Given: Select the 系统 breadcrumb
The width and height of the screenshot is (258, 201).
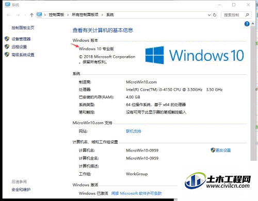Looking at the screenshot, I should [x=110, y=15].
